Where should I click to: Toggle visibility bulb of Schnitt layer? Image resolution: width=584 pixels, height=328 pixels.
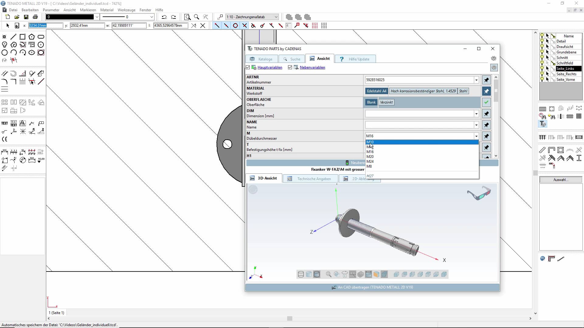(x=542, y=58)
